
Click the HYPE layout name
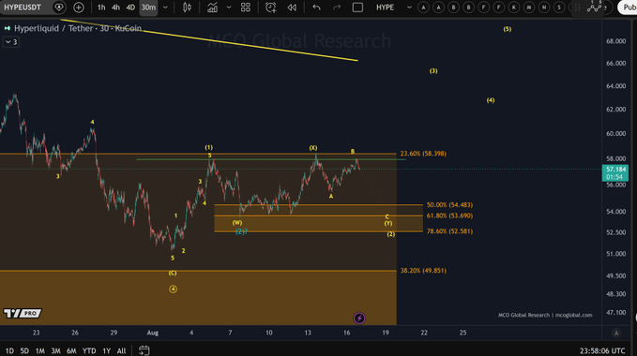click(385, 7)
